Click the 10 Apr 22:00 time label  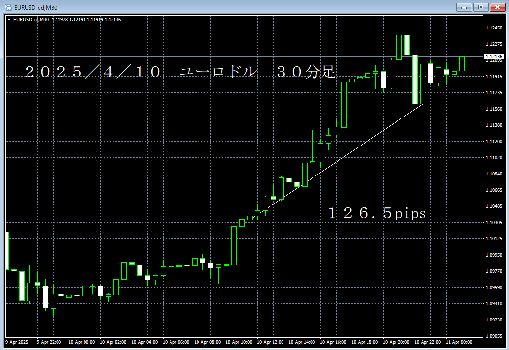click(428, 342)
